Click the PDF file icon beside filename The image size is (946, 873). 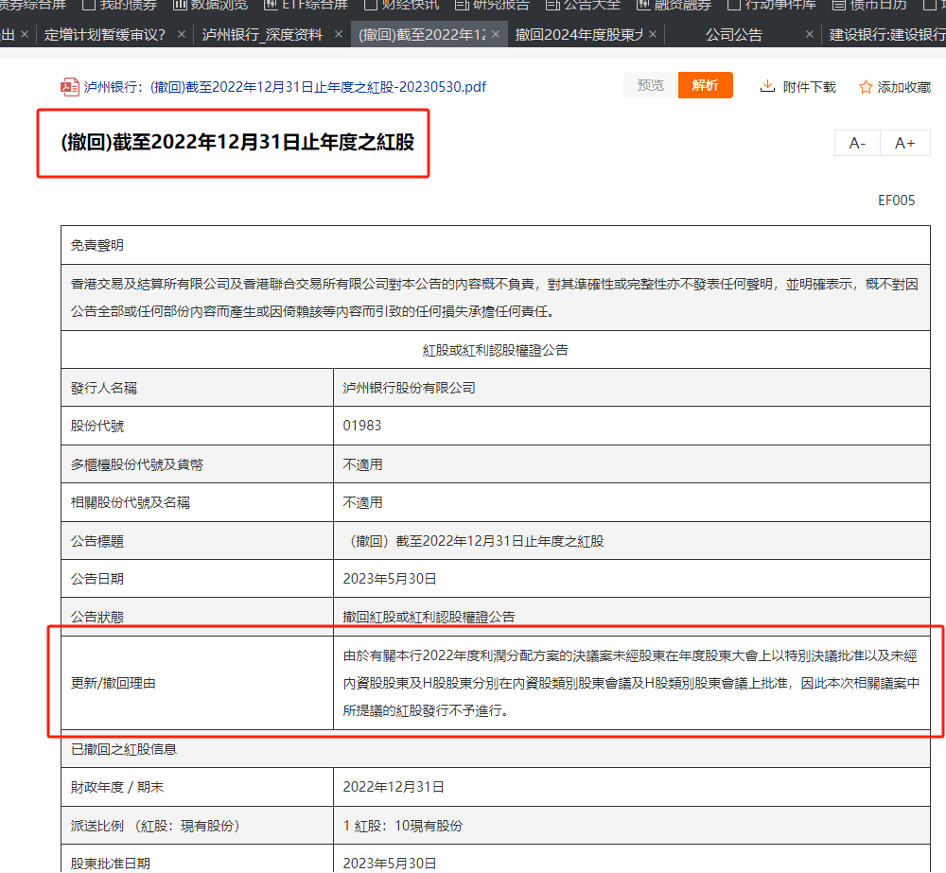pos(69,87)
